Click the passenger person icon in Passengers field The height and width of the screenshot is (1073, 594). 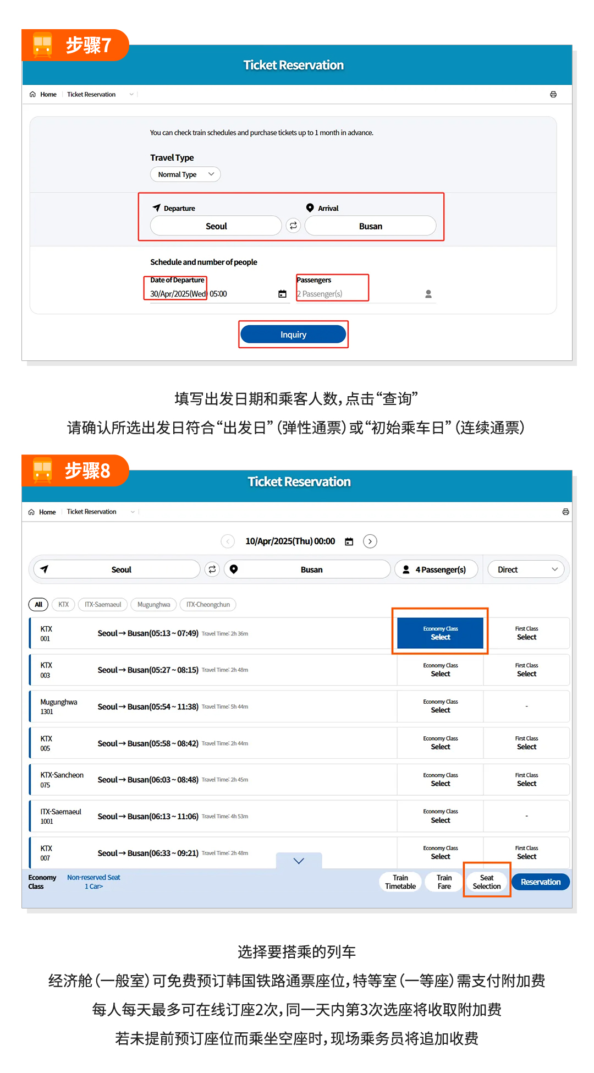click(428, 294)
